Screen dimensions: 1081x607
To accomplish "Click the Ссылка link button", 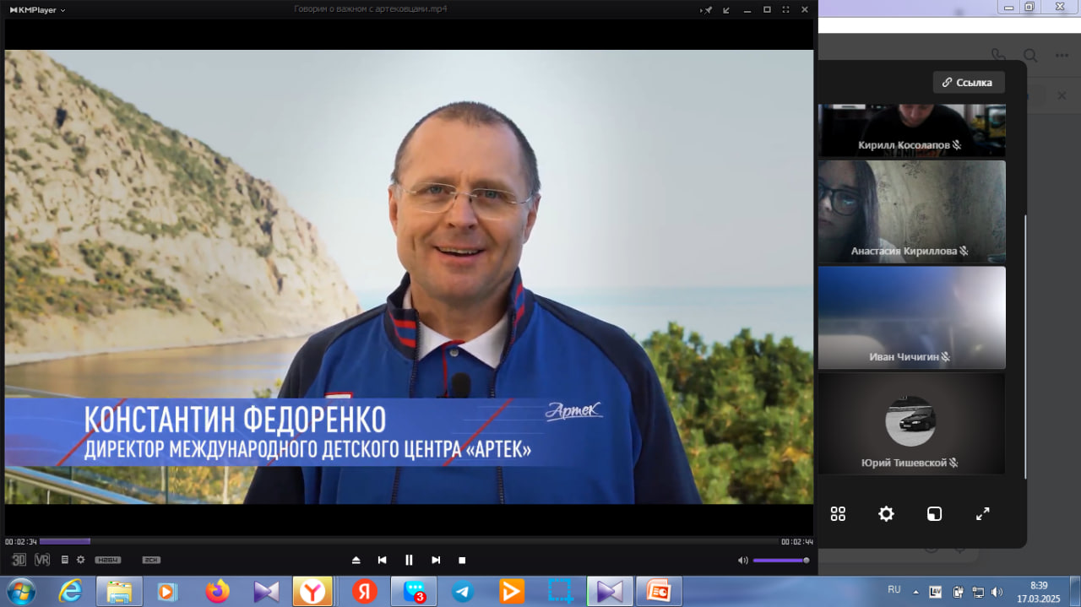I will 969,82.
